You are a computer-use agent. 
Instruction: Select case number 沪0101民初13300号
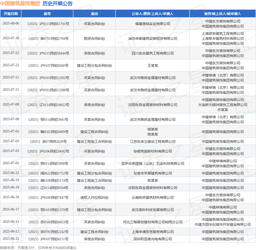click(48, 90)
